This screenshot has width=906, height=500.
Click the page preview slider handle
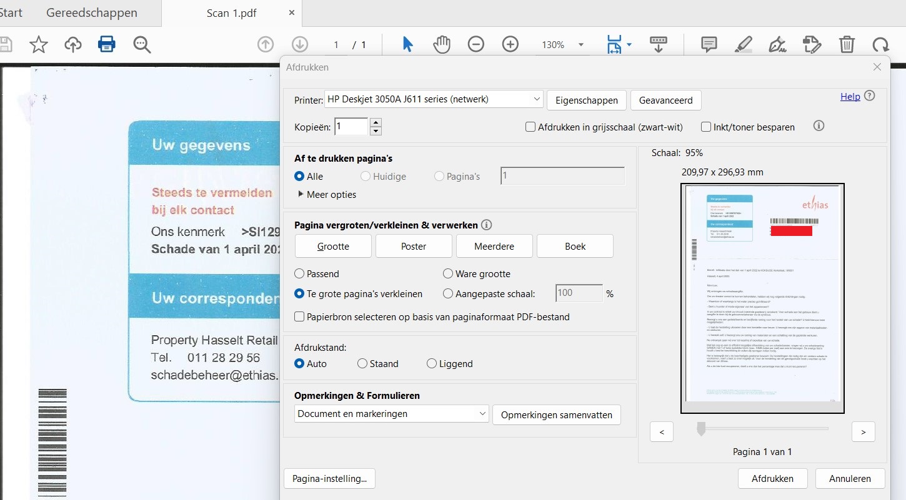(701, 429)
